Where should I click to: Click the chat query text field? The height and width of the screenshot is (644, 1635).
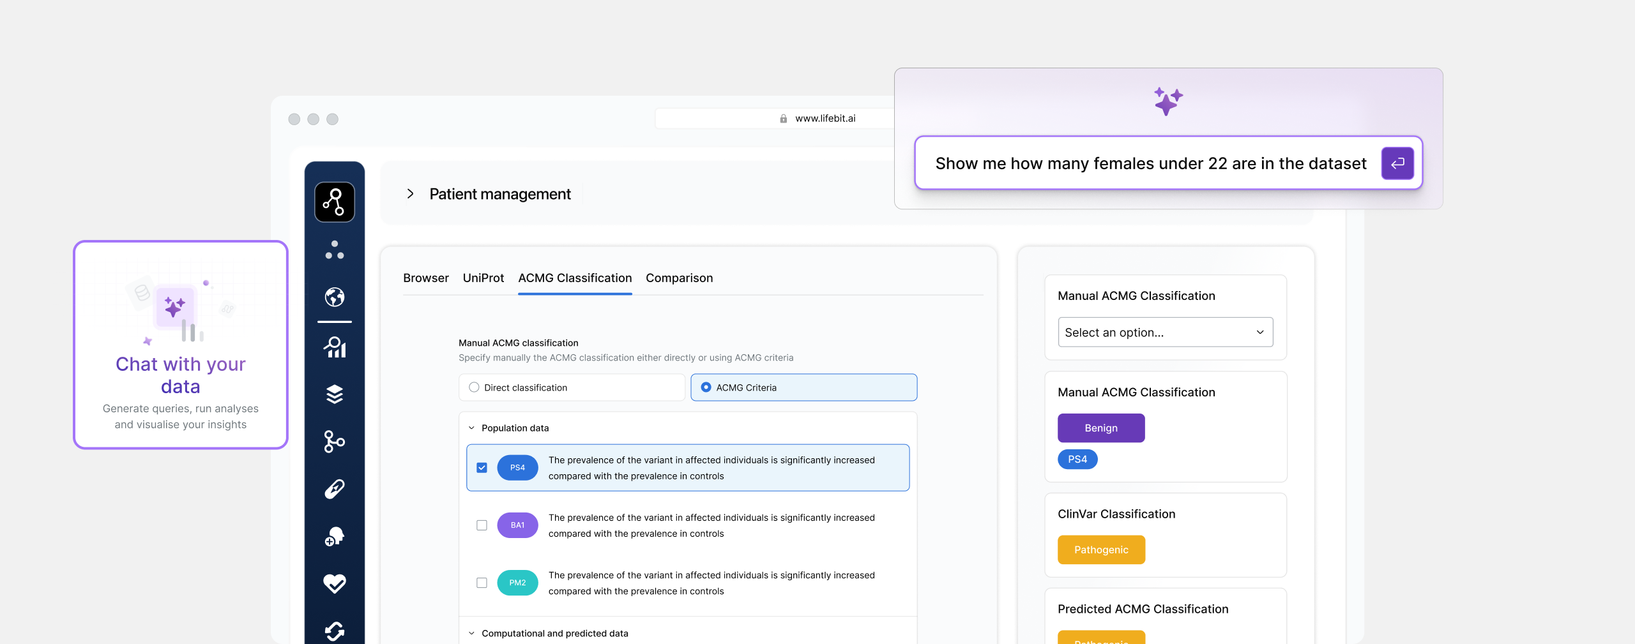(x=1150, y=164)
